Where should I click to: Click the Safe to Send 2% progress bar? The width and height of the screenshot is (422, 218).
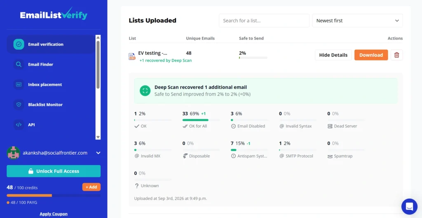click(x=253, y=58)
